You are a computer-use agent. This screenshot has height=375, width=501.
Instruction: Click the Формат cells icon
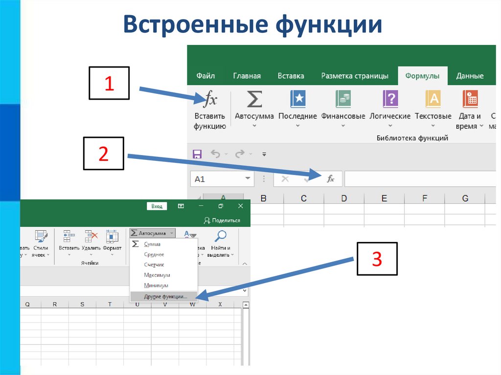coord(112,236)
